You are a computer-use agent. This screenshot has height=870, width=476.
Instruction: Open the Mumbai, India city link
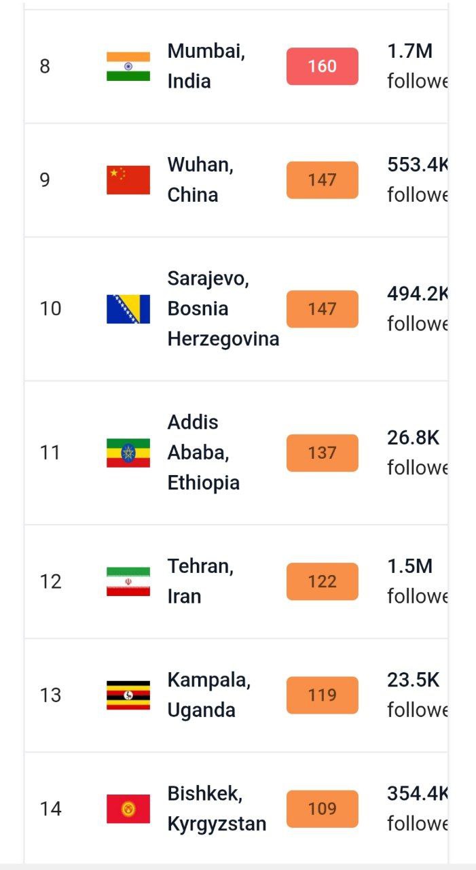pos(206,66)
